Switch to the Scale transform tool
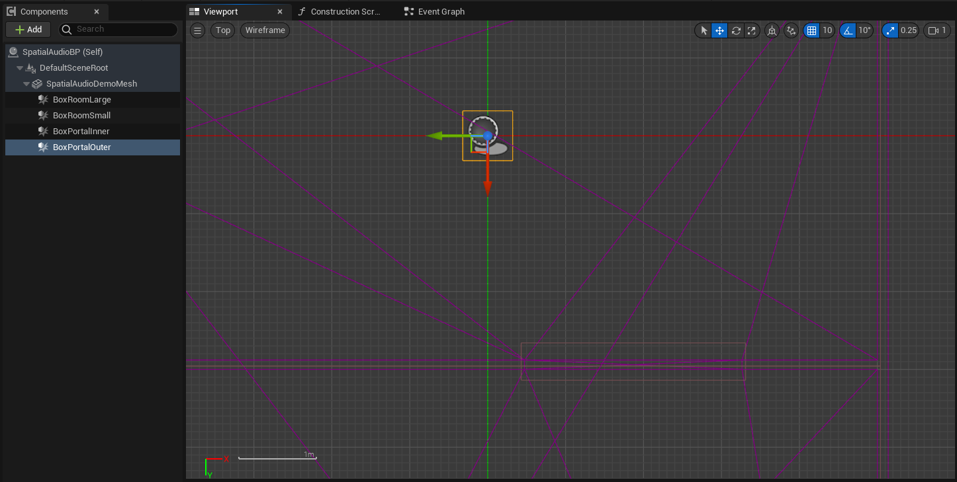The height and width of the screenshot is (482, 957). (751, 30)
